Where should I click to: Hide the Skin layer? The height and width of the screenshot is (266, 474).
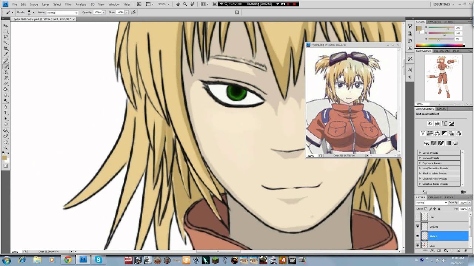(x=418, y=245)
